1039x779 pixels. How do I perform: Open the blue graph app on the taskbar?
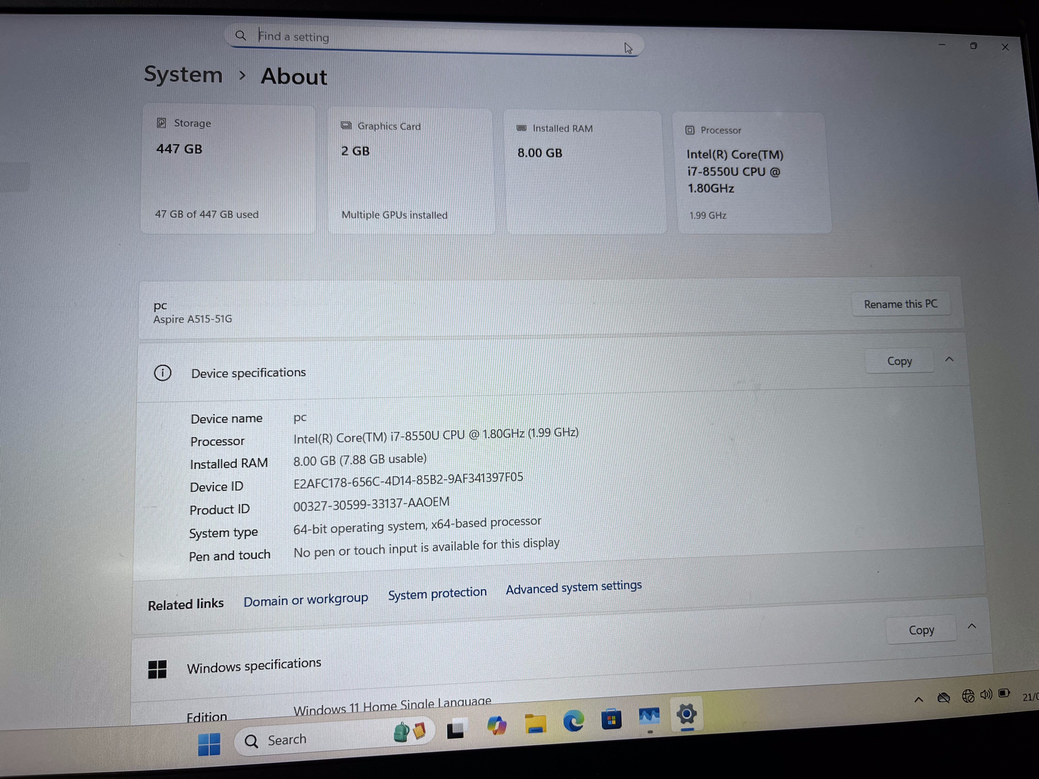[x=649, y=717]
